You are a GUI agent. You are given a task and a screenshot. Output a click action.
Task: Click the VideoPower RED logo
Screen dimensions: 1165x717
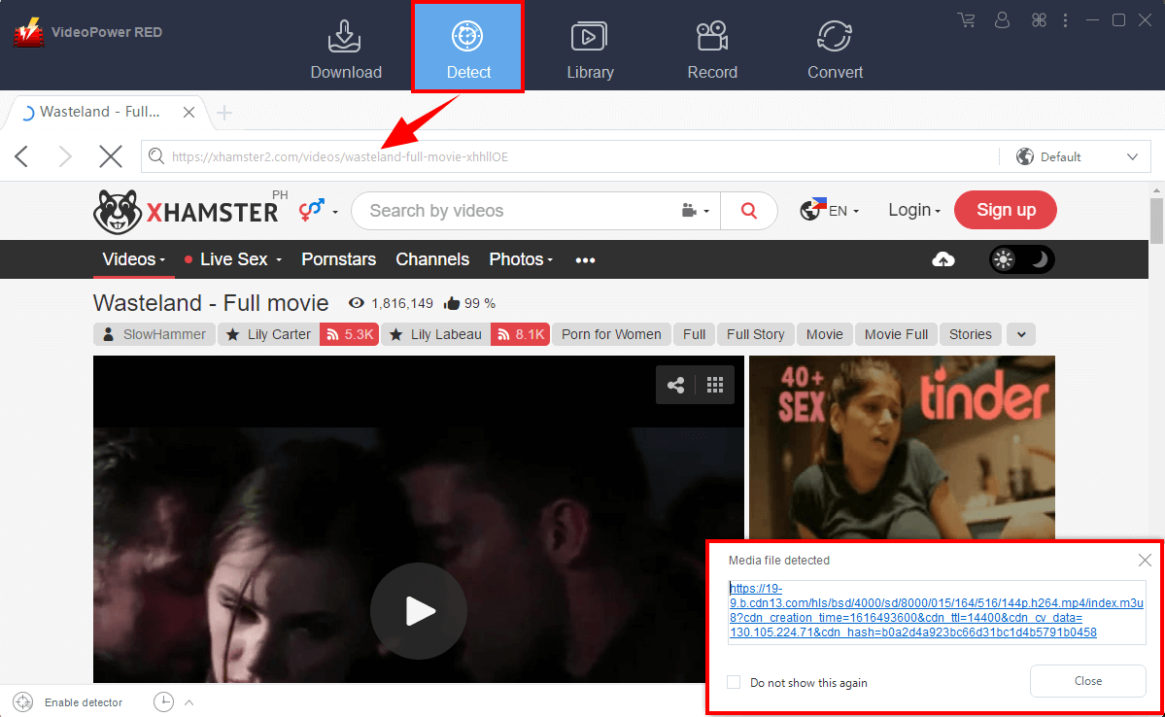click(28, 33)
